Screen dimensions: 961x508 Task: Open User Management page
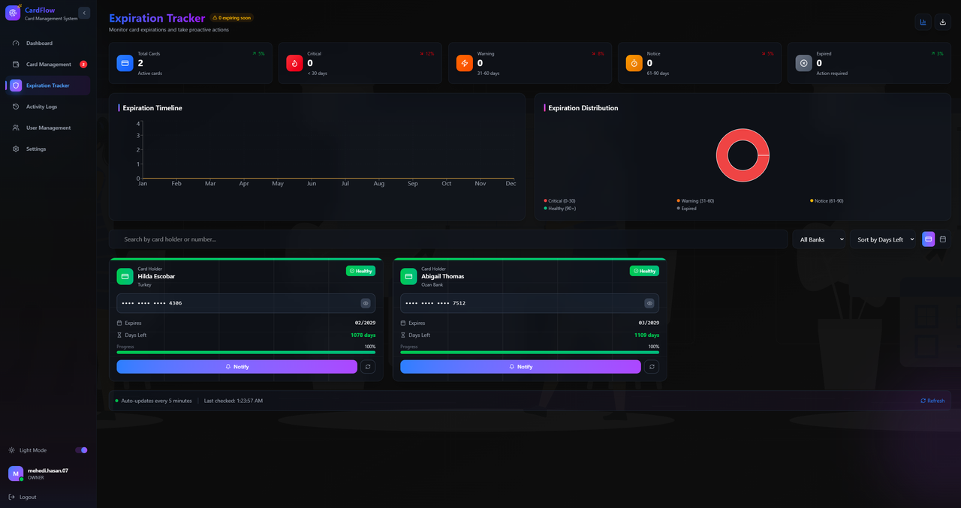point(48,128)
